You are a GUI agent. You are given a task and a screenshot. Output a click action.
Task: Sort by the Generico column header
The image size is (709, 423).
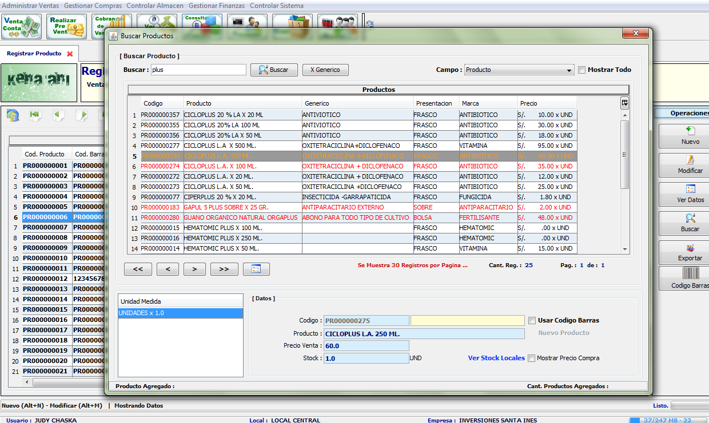[357, 103]
